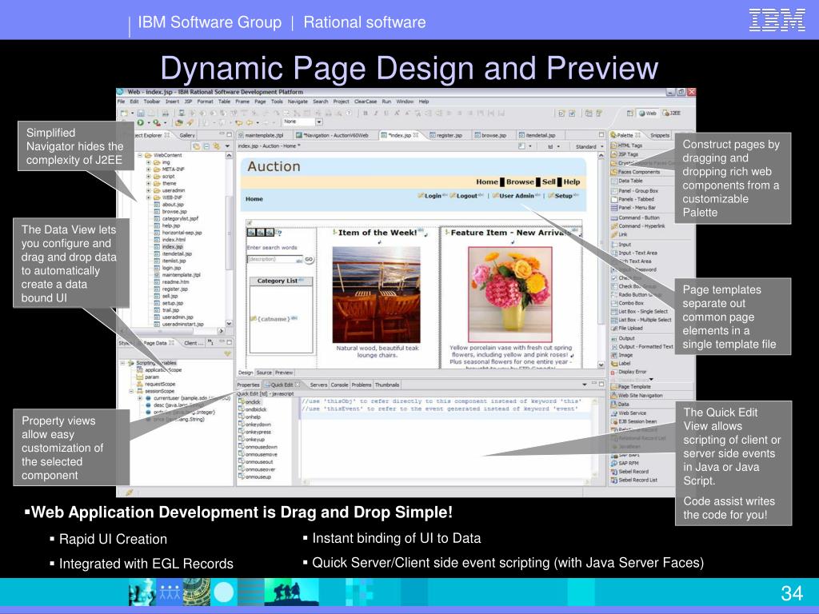The image size is (819, 614).
Task: Select Display Error palette component
Action: [629, 372]
